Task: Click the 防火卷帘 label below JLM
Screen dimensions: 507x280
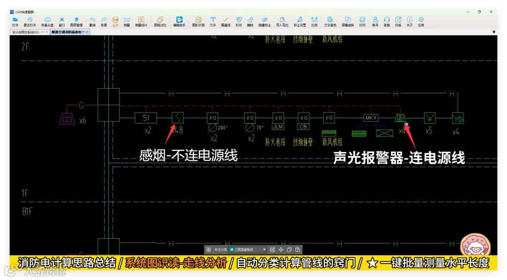Action: pyautogui.click(x=276, y=142)
